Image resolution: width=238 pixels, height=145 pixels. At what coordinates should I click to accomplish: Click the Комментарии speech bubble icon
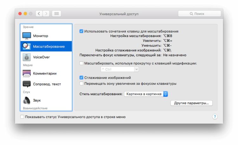pyautogui.click(x=27, y=74)
